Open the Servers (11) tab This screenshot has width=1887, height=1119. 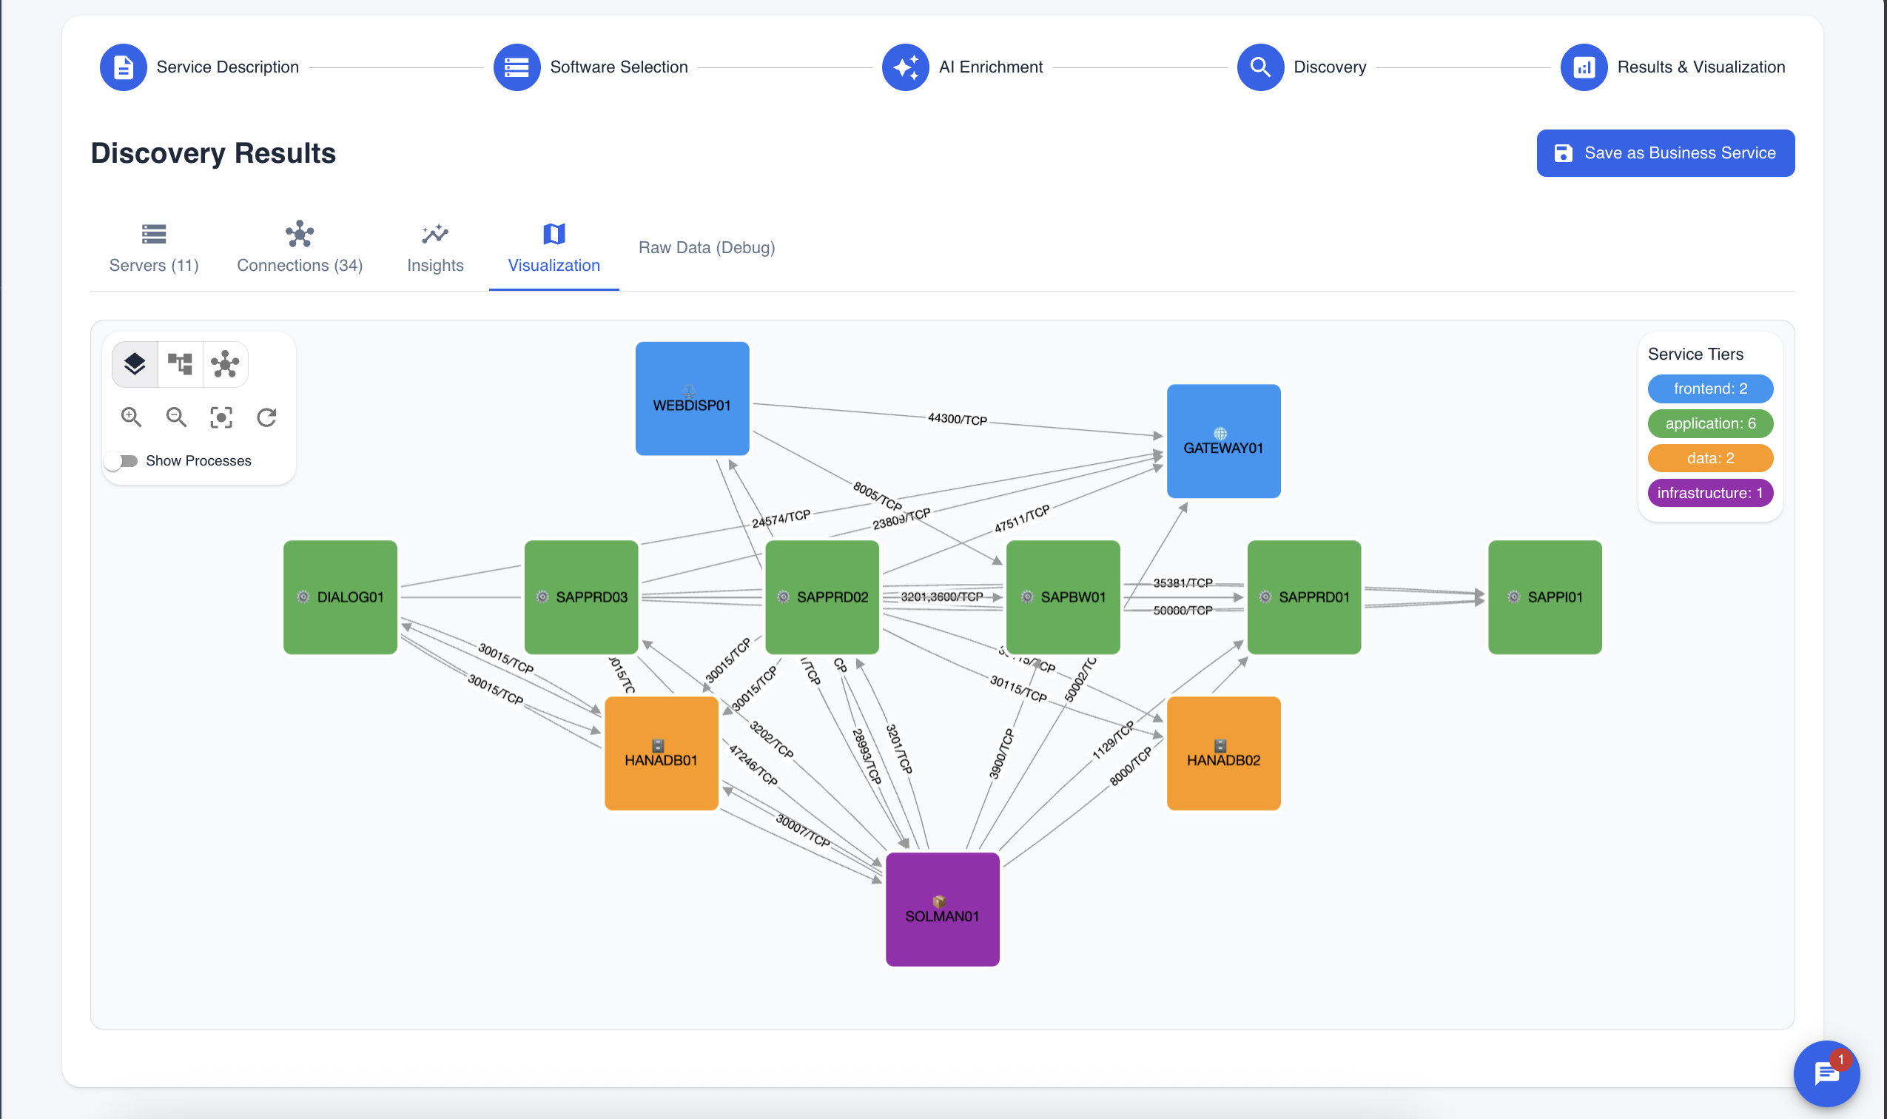tap(154, 248)
